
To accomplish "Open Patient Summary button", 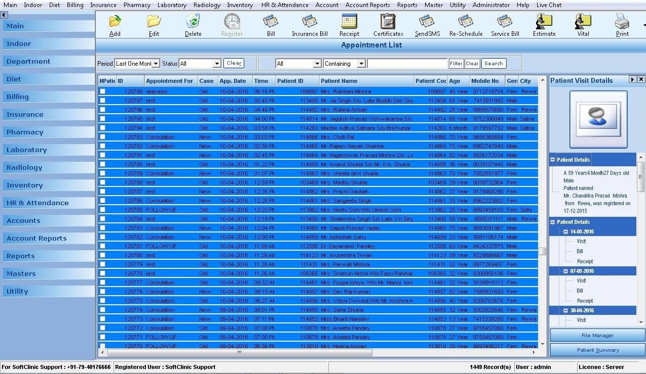I will point(598,350).
